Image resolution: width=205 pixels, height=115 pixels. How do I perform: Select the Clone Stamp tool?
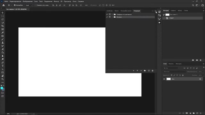(3, 42)
